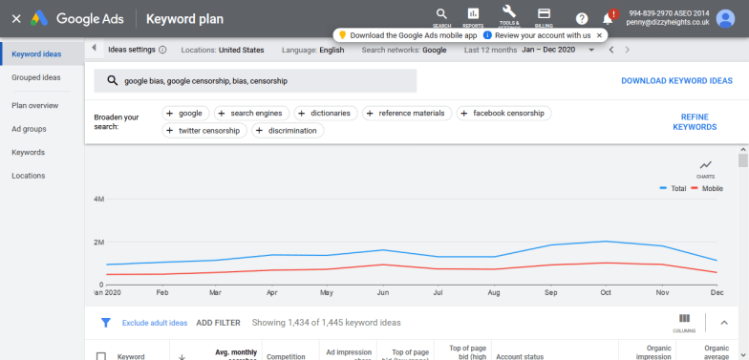This screenshot has height=360, width=749.
Task: Sort by Avg. monthly searches header
Action: (236, 354)
